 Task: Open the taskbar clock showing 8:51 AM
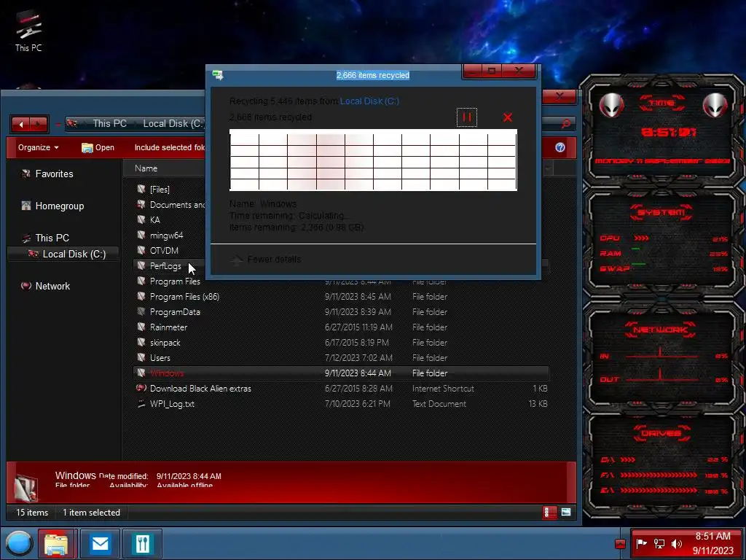[x=712, y=543]
